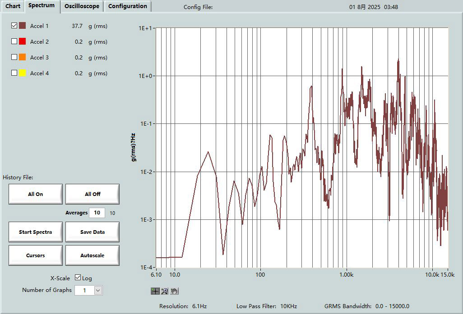Toggle the X-Scale Log checkbox
Viewport: 463px width, 314px height.
(78, 278)
